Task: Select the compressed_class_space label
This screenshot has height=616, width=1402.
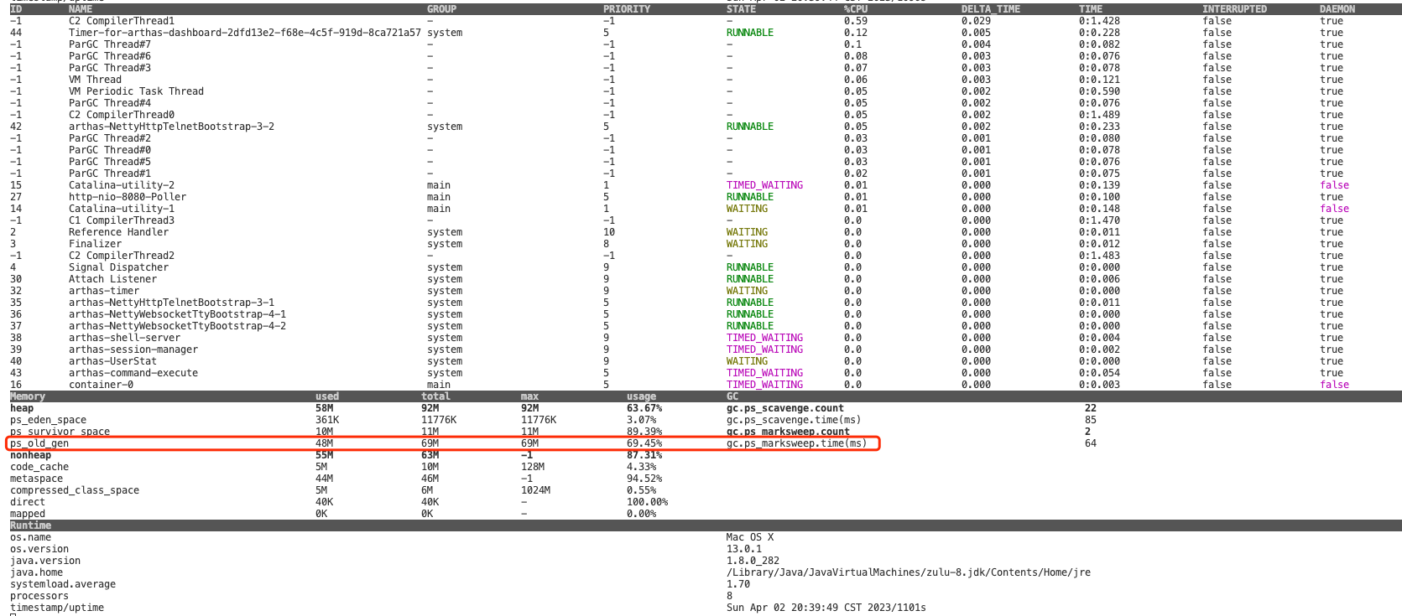Action: click(75, 490)
